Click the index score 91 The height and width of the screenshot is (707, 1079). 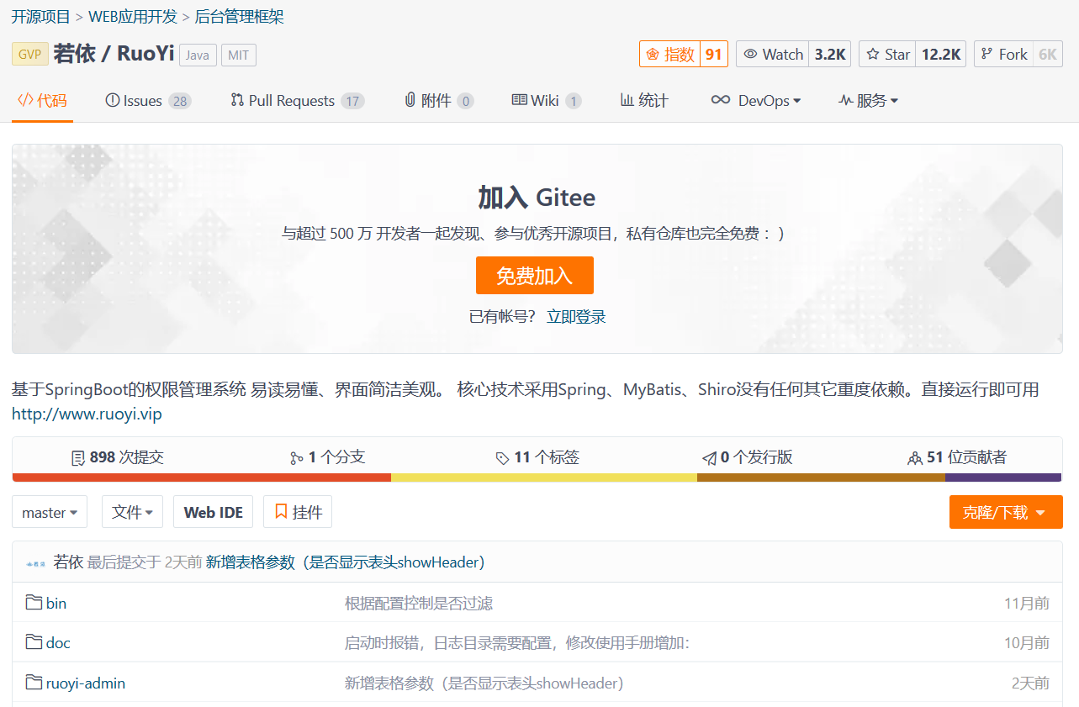coord(713,55)
